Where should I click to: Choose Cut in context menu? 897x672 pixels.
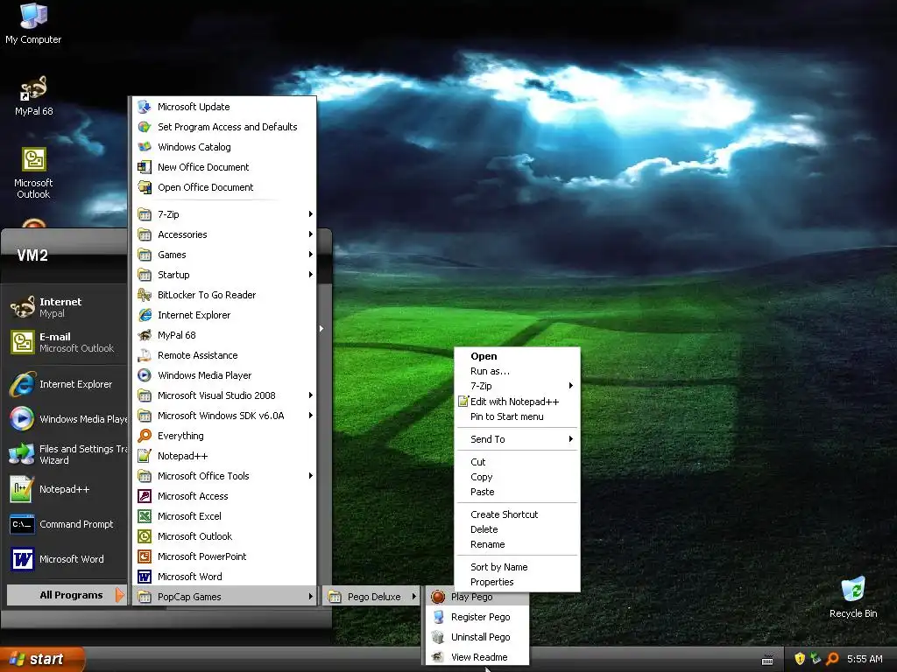(517, 462)
